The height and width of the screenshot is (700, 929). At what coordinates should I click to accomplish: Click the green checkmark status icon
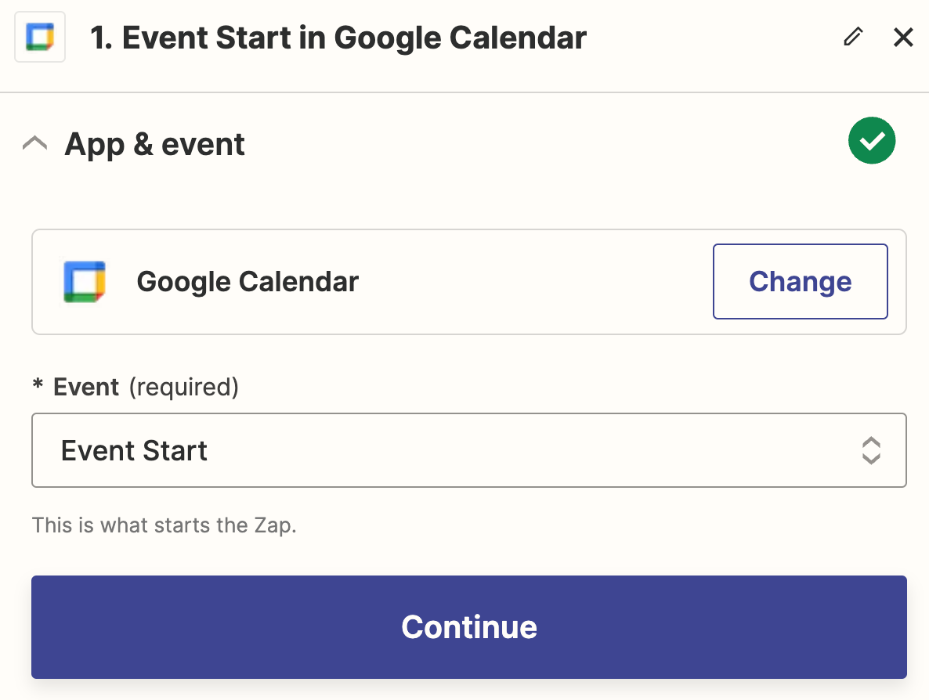(x=871, y=141)
